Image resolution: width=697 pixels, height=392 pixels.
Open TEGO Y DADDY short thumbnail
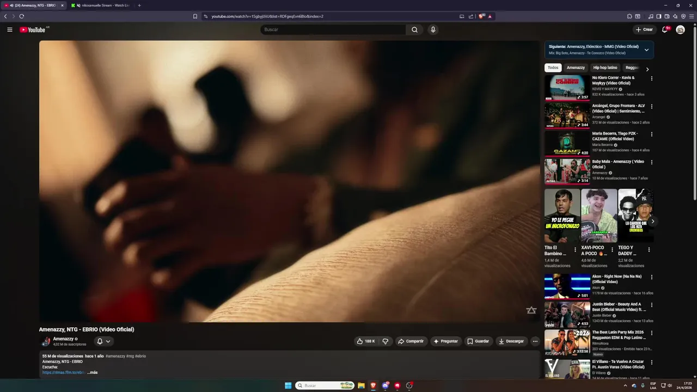(636, 216)
